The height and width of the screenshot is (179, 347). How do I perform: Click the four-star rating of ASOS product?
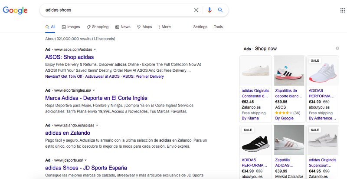tap(284, 113)
